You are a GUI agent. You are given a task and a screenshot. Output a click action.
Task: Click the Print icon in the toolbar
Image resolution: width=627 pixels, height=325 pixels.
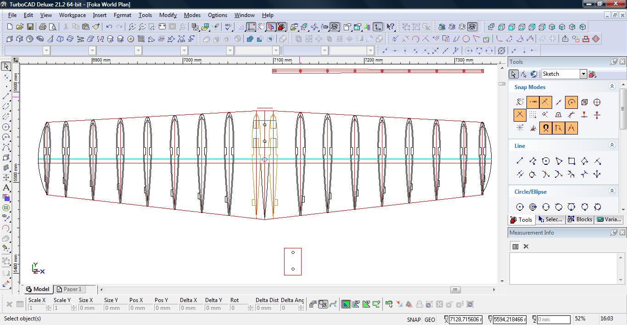point(43,27)
